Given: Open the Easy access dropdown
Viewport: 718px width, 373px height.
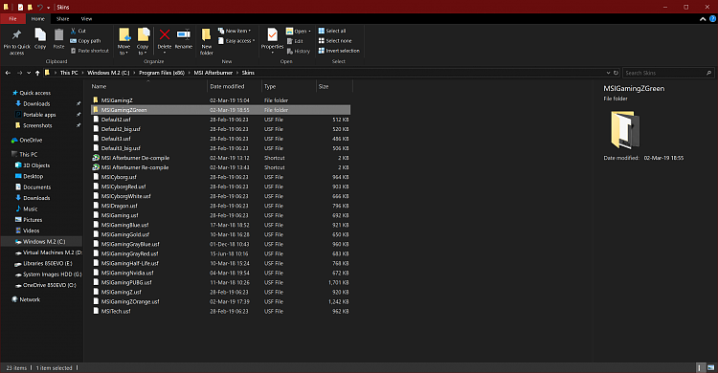Looking at the screenshot, I should [x=236, y=41].
